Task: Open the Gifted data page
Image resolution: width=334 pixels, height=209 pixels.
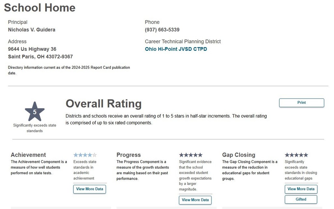Action: coord(300,199)
